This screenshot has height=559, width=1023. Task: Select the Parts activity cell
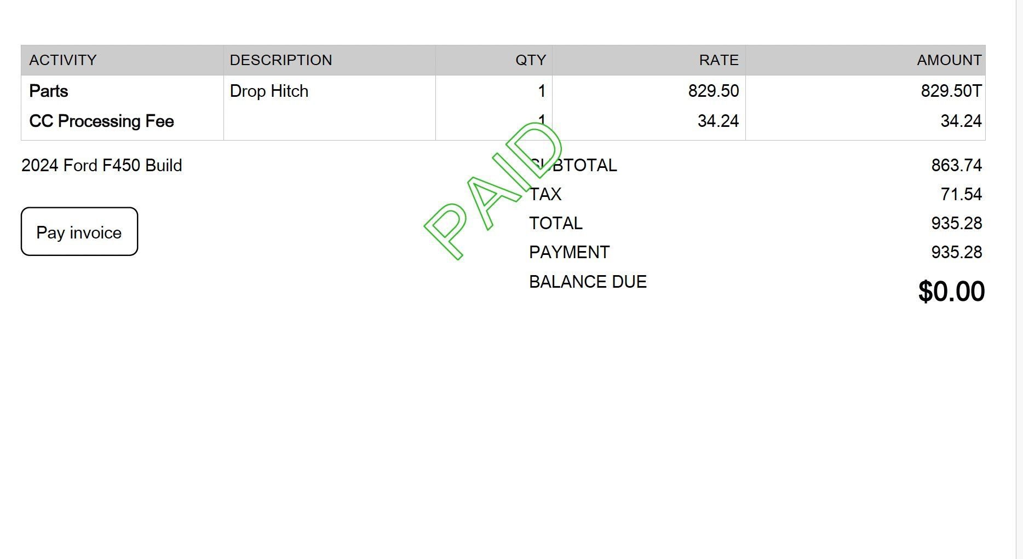49,91
